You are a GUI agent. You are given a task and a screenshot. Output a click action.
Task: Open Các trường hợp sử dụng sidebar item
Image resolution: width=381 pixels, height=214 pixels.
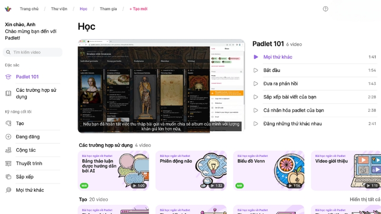36,93
